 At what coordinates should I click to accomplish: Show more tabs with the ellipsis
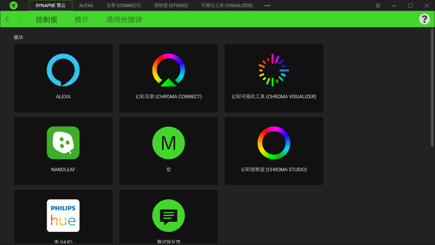click(267, 5)
